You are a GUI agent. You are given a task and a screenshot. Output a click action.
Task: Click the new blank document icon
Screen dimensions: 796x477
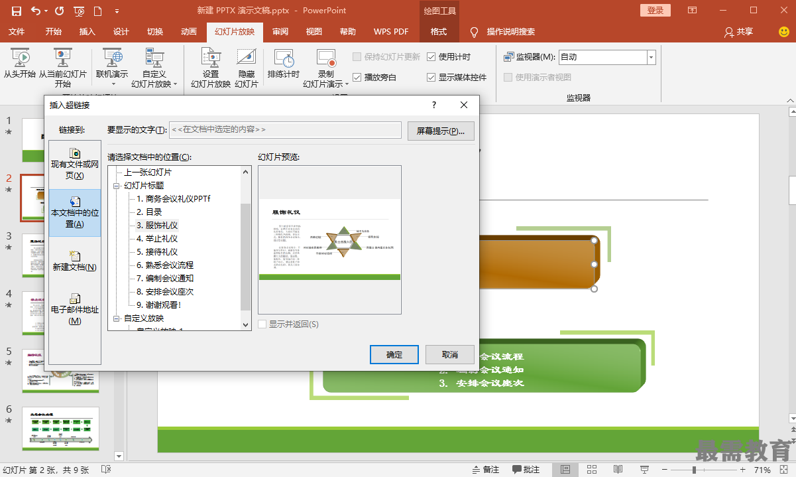pos(98,11)
